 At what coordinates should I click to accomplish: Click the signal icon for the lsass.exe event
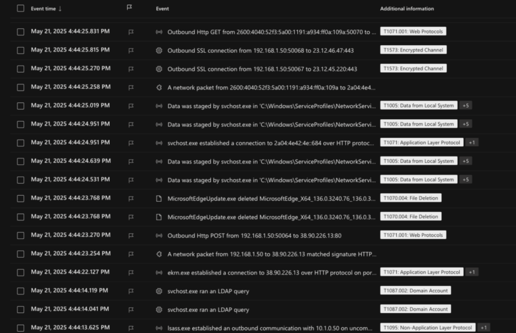(159, 328)
